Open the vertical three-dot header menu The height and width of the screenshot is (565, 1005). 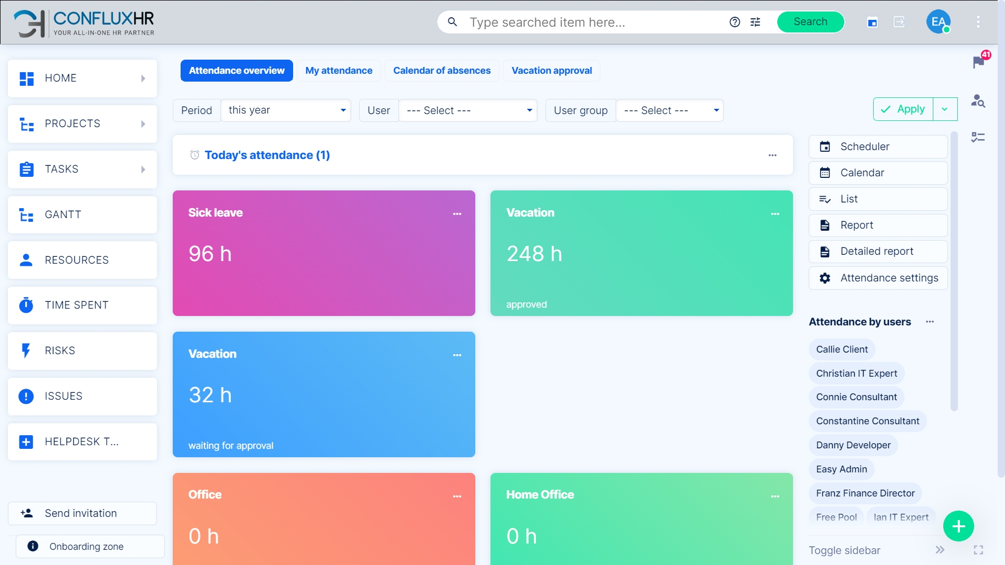(x=978, y=22)
